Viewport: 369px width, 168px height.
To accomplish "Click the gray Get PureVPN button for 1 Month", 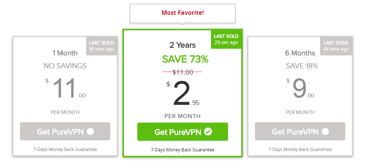I will pyautogui.click(x=65, y=131).
